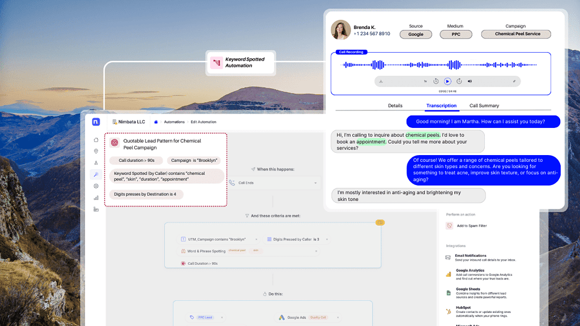Screen dimensions: 580x326
Task: Click the rewind 15 seconds icon
Action: (436, 81)
